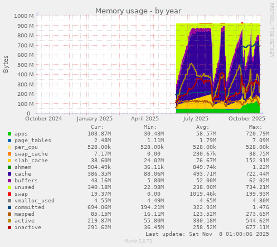Click the 'October 2025' x-axis label

point(247,119)
